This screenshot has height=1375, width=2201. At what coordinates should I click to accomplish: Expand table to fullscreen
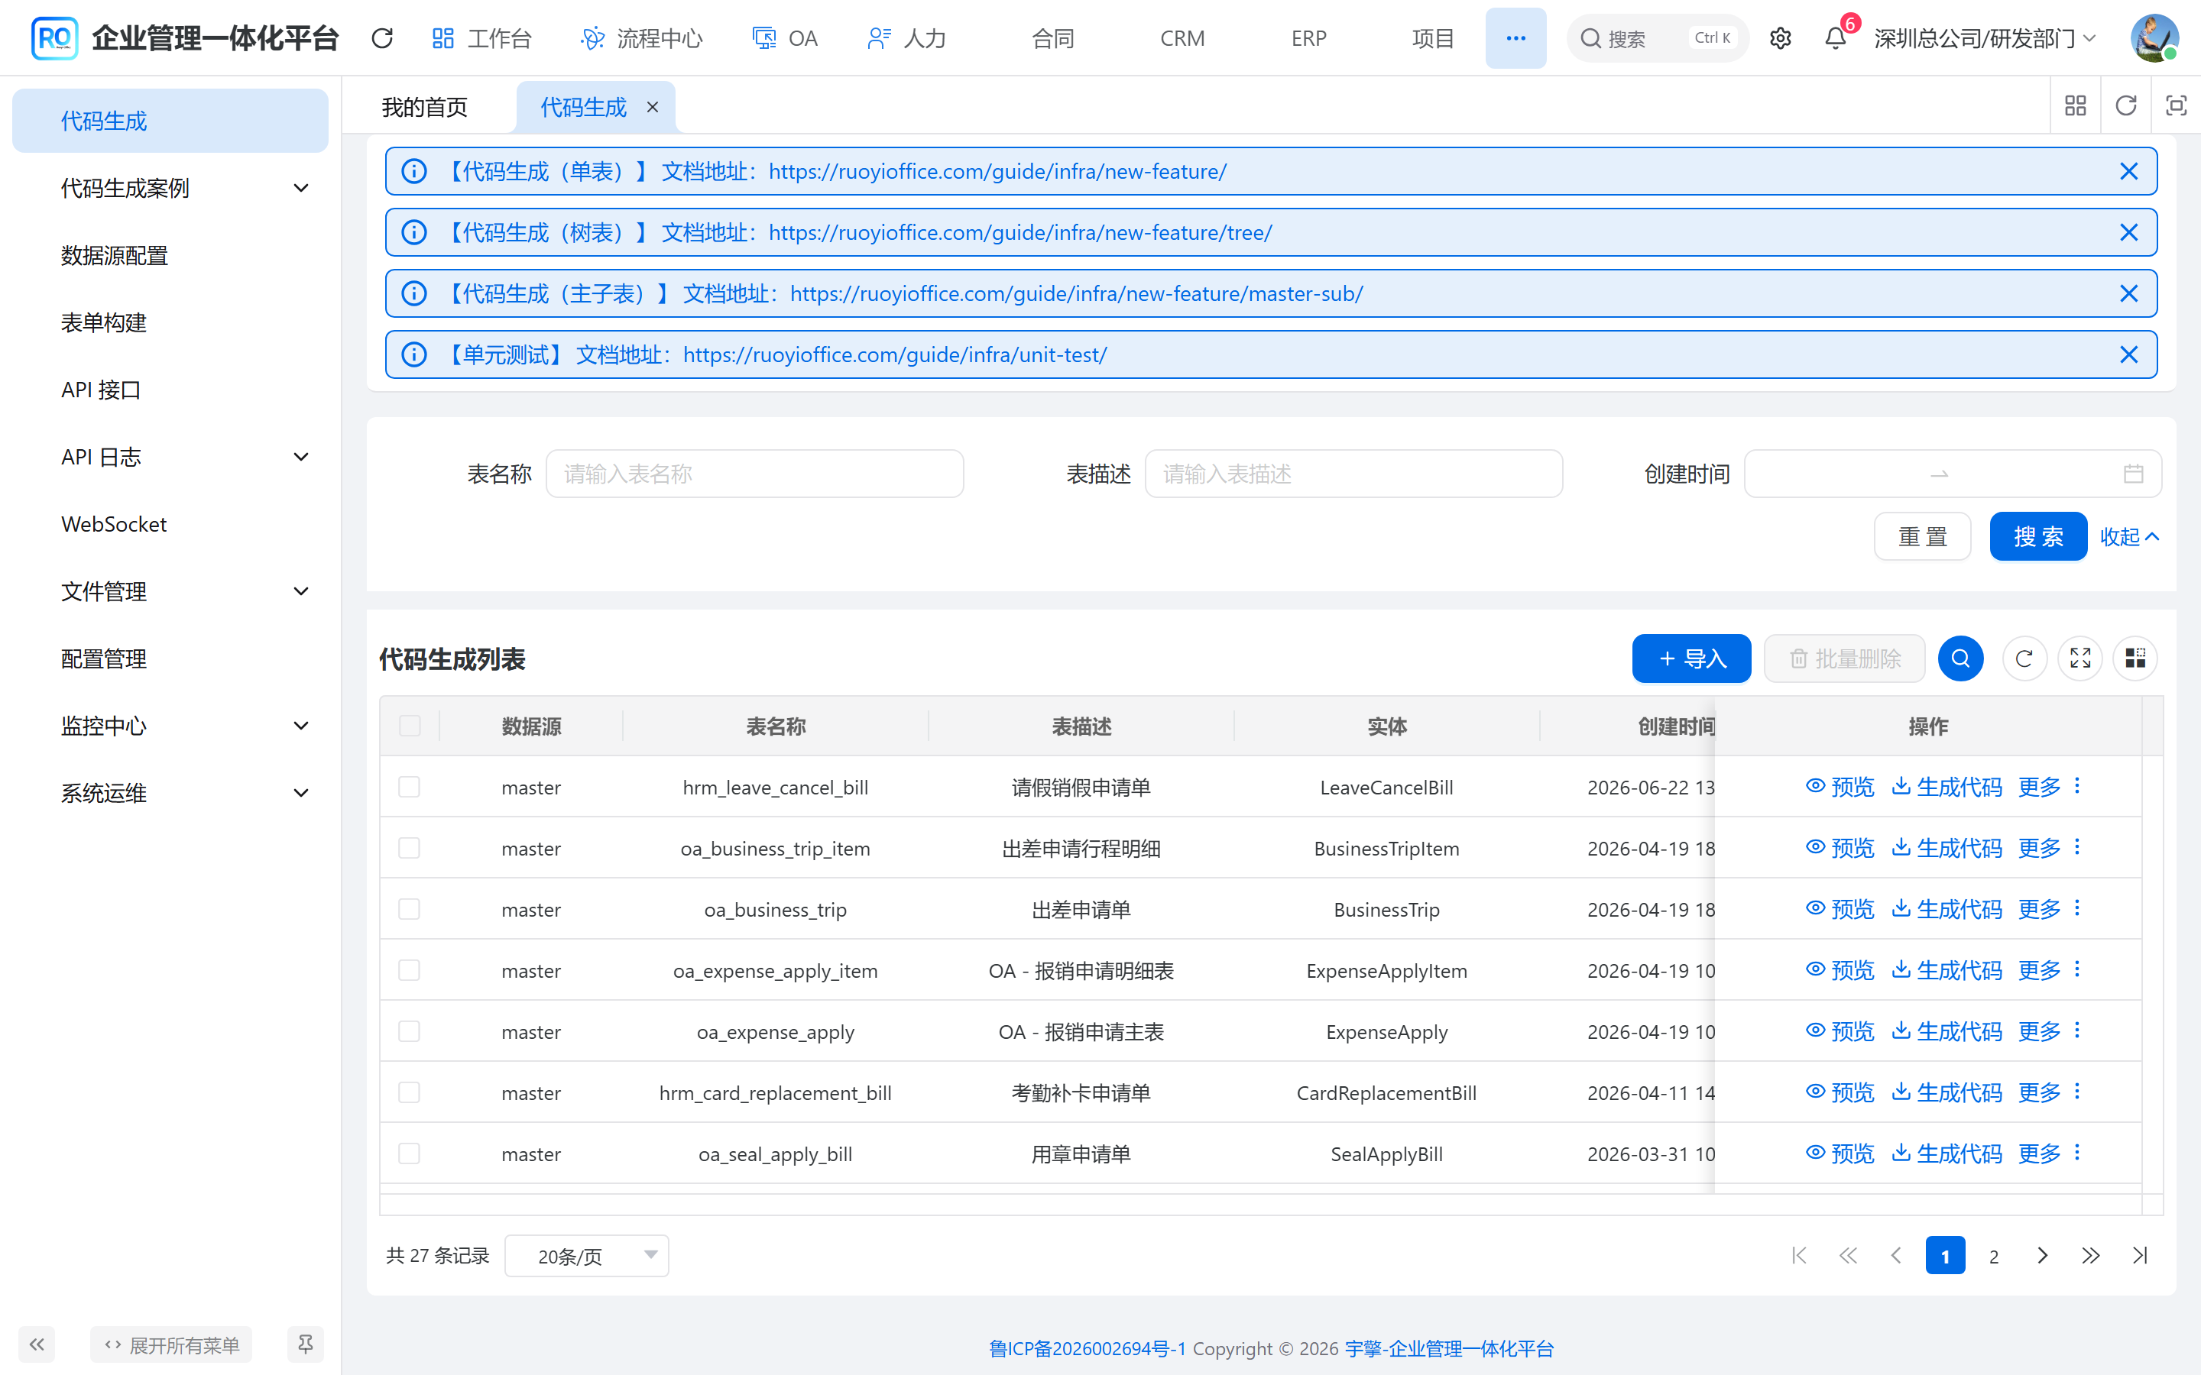point(2080,658)
